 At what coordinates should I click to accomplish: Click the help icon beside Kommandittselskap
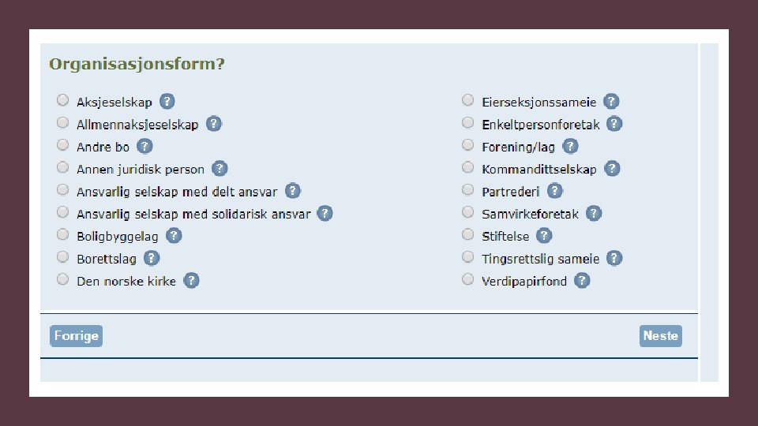pyautogui.click(x=612, y=169)
